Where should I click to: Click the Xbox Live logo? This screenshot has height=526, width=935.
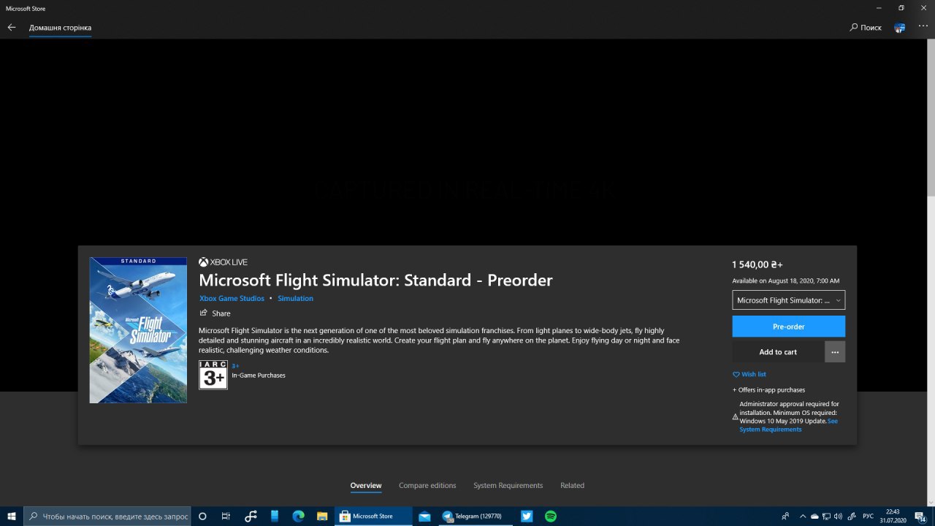224,262
